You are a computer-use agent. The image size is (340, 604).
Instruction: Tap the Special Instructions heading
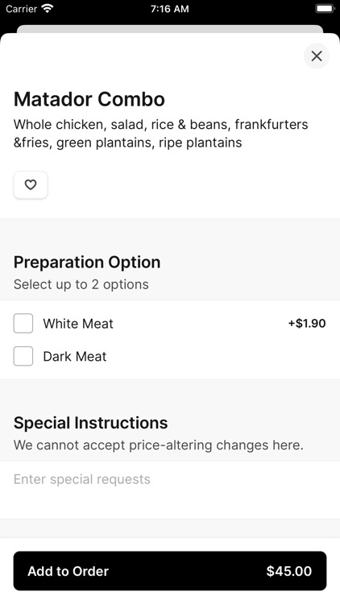point(90,423)
